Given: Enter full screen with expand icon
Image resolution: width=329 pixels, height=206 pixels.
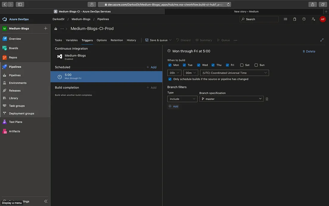Looking at the screenshot, I should pos(322,40).
